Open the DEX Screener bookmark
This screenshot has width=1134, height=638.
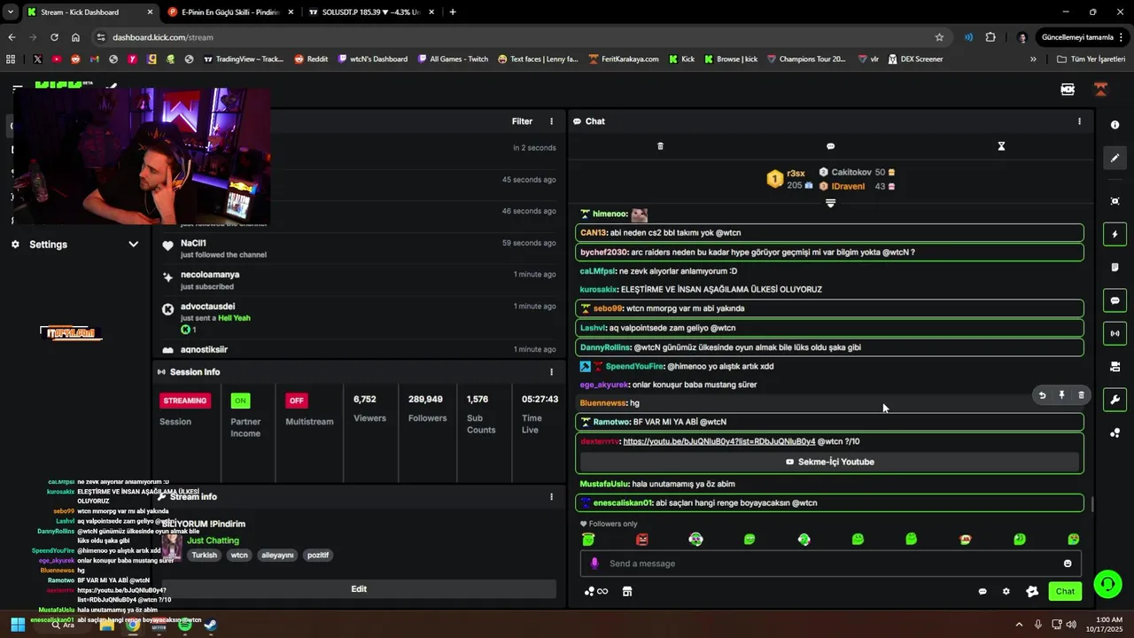[x=915, y=59]
